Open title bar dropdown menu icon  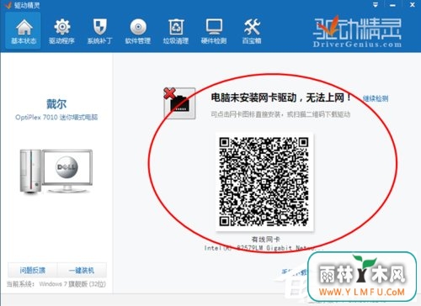pyautogui.click(x=376, y=5)
